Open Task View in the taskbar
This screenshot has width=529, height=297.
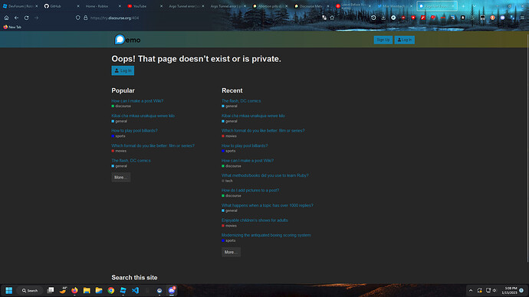click(51, 290)
